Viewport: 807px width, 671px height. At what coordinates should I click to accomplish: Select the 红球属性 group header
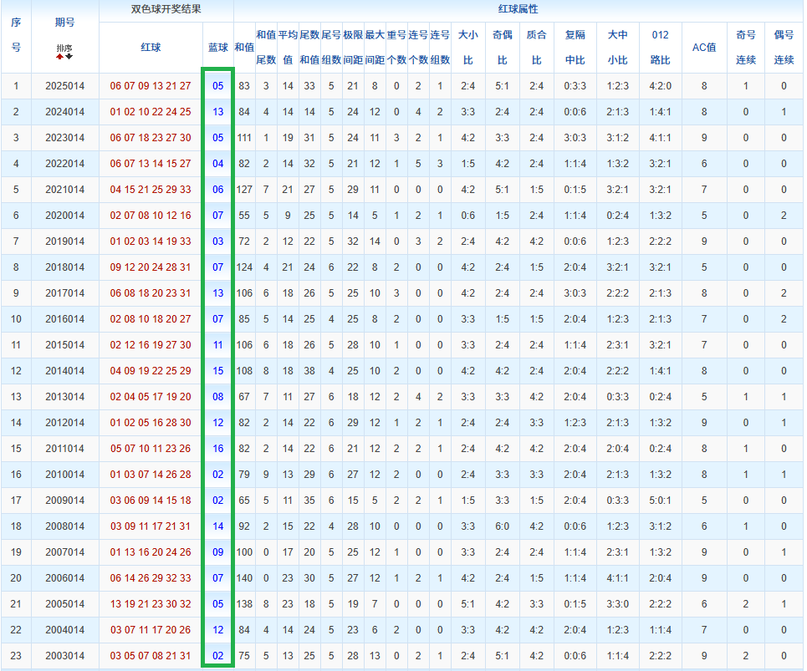[518, 10]
